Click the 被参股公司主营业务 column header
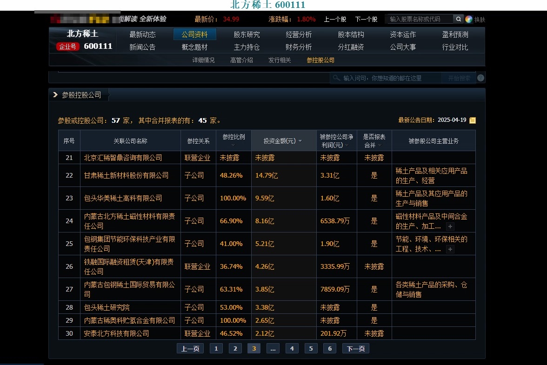 coord(434,141)
